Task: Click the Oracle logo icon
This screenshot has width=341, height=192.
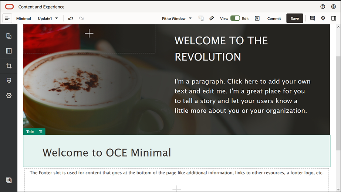Action: [9, 7]
